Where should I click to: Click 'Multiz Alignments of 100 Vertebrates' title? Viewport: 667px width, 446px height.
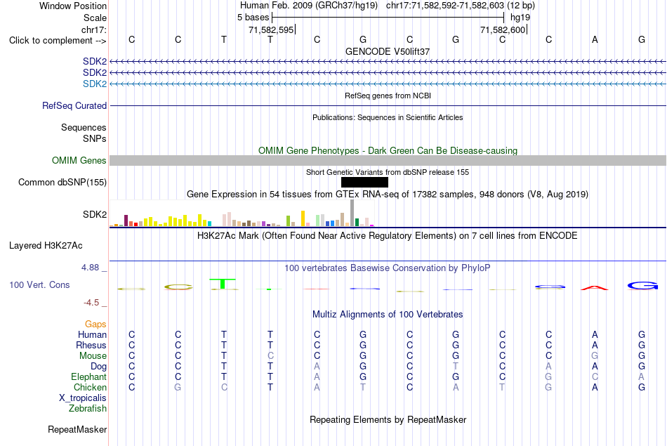[x=388, y=315]
